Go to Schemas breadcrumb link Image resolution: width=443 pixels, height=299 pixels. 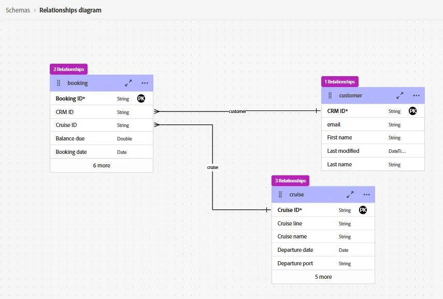coord(18,10)
